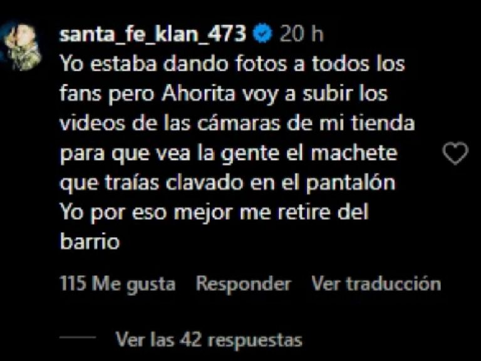Click the word machete in the comment
This screenshot has height=361, width=481.
click(x=354, y=153)
